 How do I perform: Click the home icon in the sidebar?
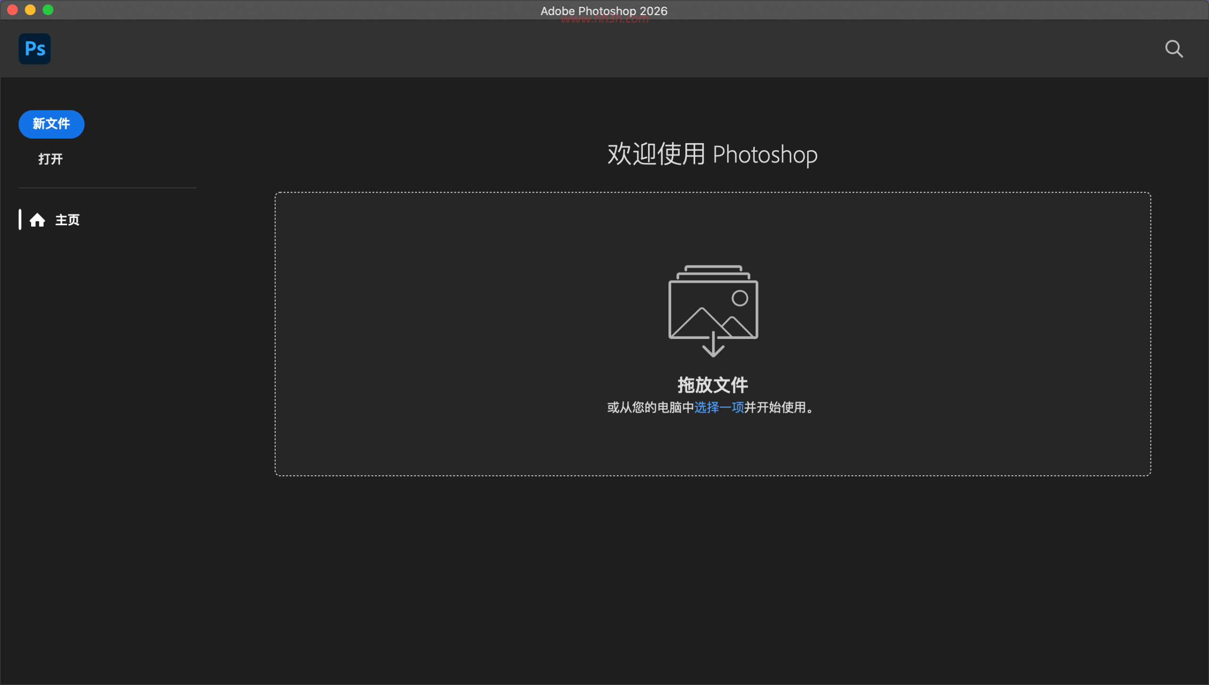(x=37, y=220)
